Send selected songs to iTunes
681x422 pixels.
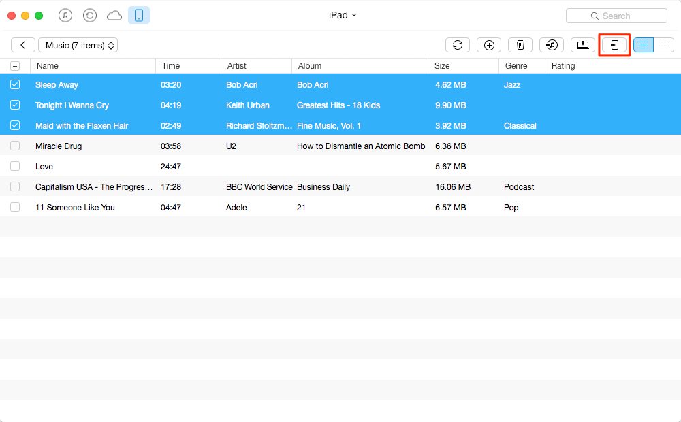552,45
